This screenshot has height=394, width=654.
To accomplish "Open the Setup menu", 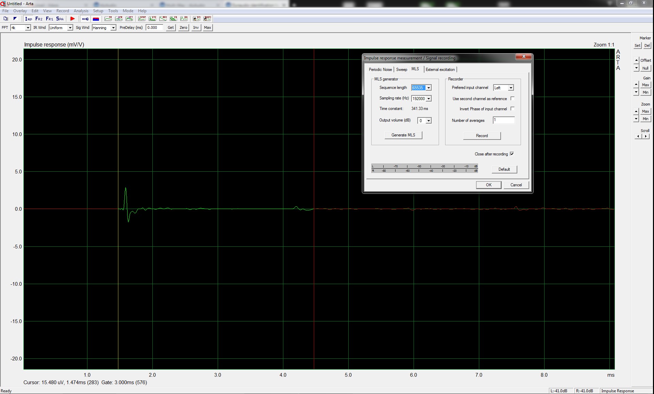I will 98,11.
